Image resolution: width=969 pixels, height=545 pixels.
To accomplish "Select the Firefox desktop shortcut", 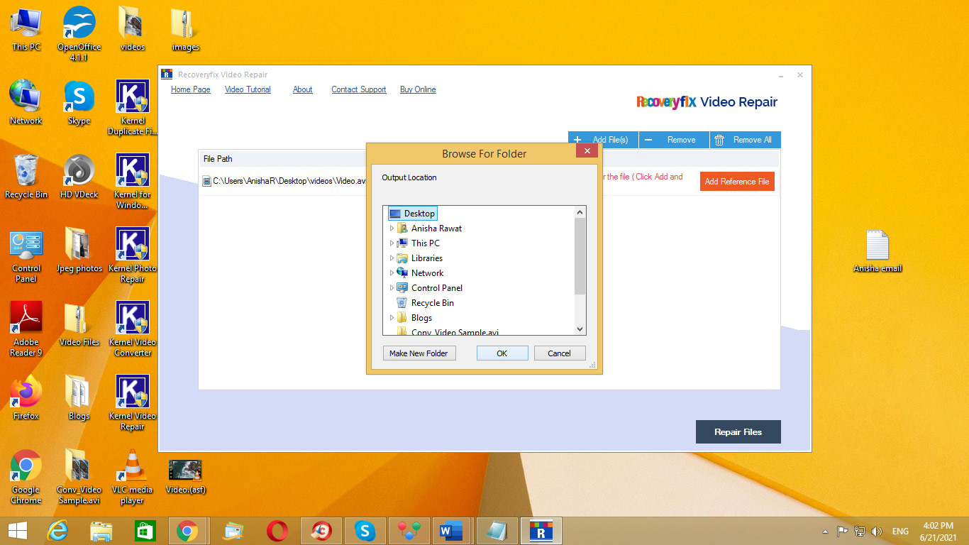I will point(26,398).
